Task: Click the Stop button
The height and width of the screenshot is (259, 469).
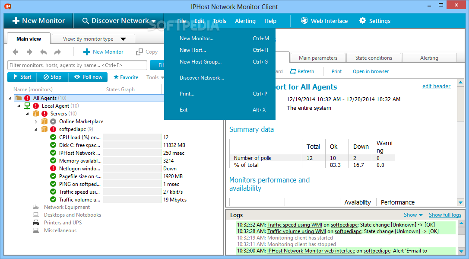Action: coord(53,77)
